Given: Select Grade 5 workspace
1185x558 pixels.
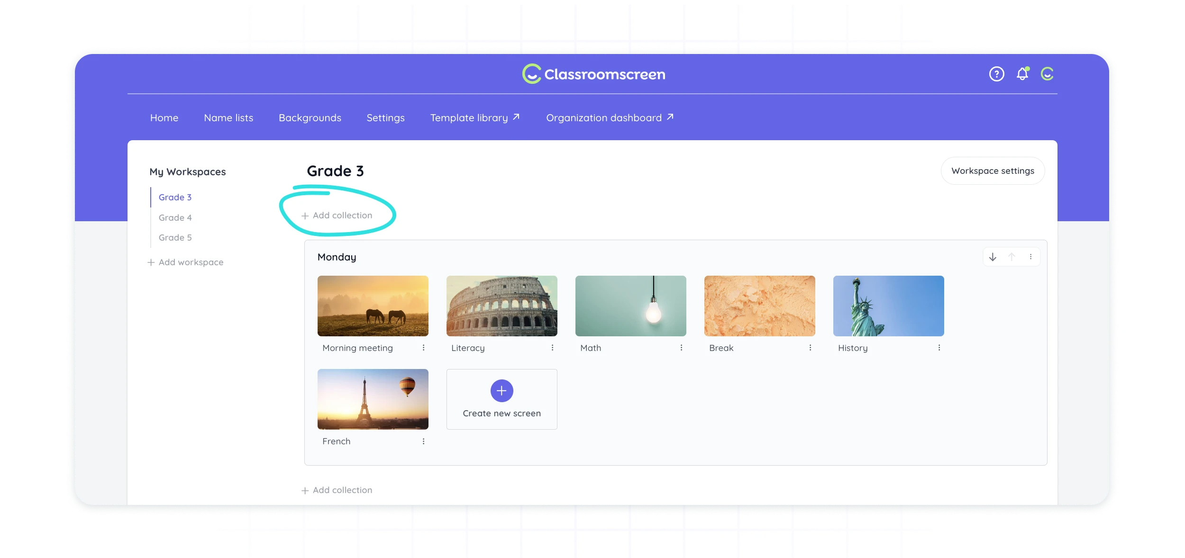Looking at the screenshot, I should (175, 237).
